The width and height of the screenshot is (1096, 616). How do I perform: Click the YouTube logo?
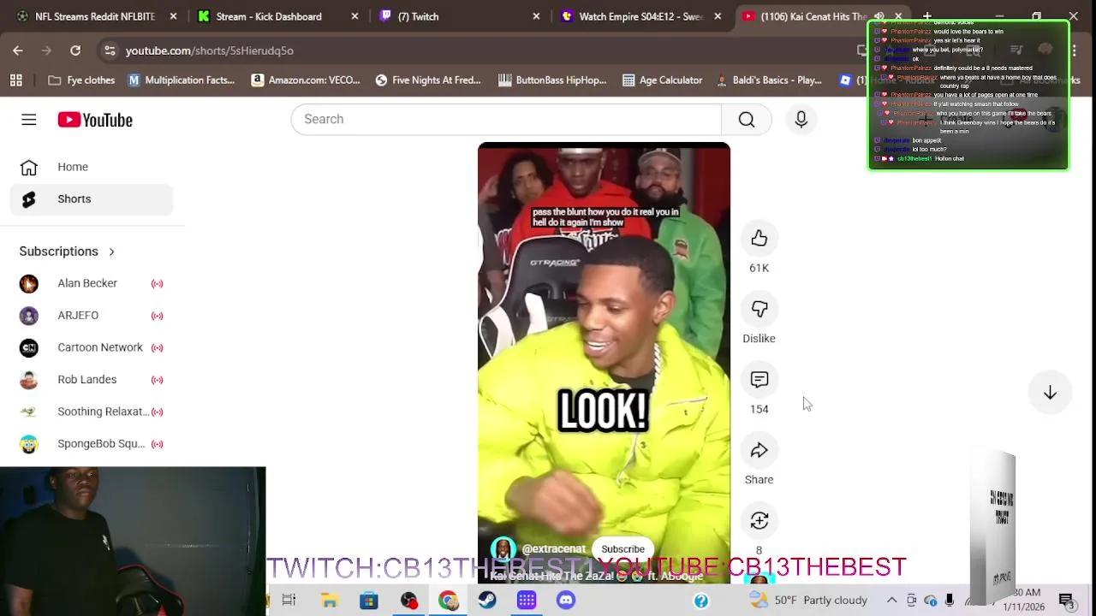[95, 120]
